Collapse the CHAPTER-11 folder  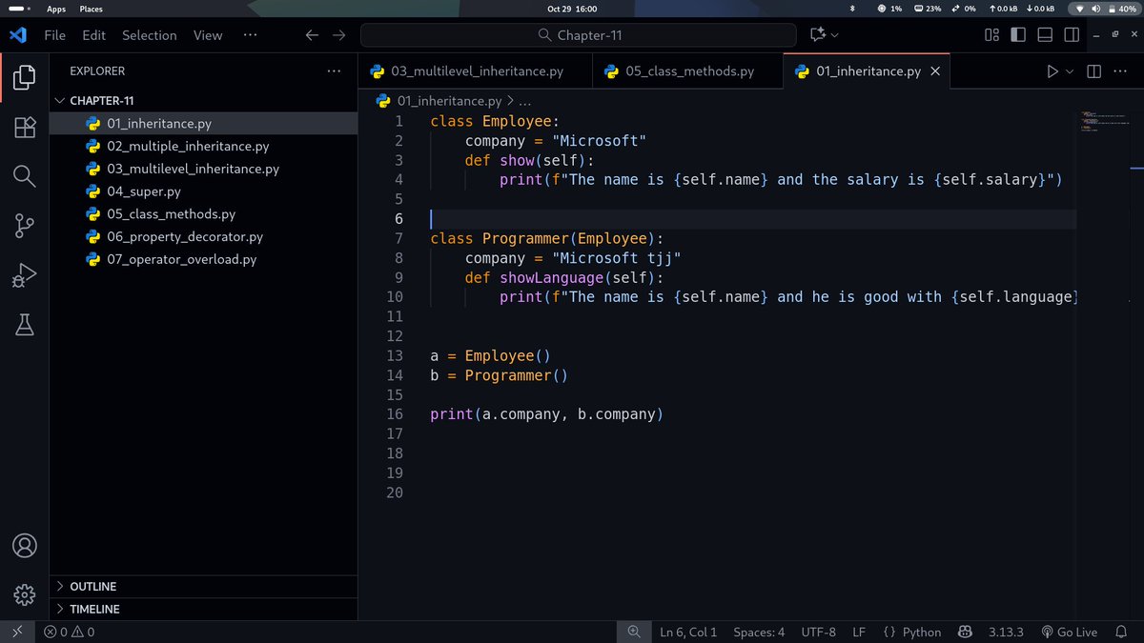click(x=204, y=100)
